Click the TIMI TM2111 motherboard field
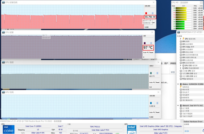This screenshot has height=134, width=204. coord(95,127)
